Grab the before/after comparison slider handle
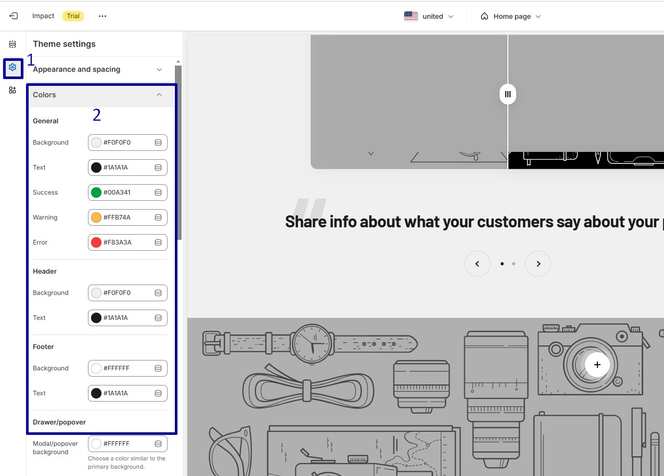This screenshot has width=664, height=476. pos(507,94)
